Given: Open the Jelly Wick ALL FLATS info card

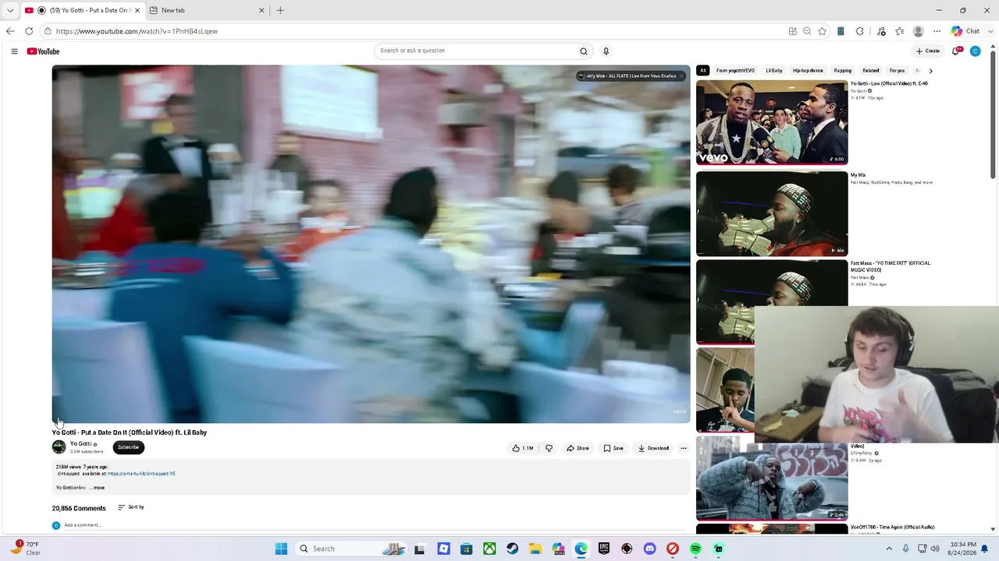Looking at the screenshot, I should 631,76.
